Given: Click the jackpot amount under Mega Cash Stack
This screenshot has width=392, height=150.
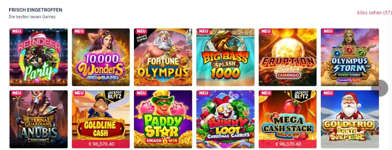Looking at the screenshot, I should (x=287, y=144).
